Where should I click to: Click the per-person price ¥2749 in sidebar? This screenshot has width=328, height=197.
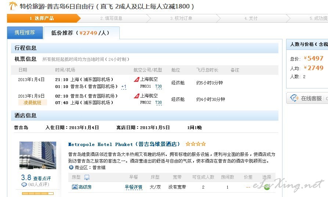click(314, 68)
